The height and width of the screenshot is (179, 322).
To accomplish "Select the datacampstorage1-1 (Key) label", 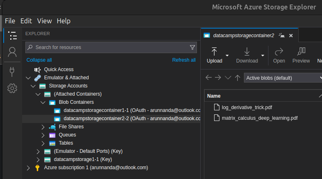I will [x=83, y=159].
